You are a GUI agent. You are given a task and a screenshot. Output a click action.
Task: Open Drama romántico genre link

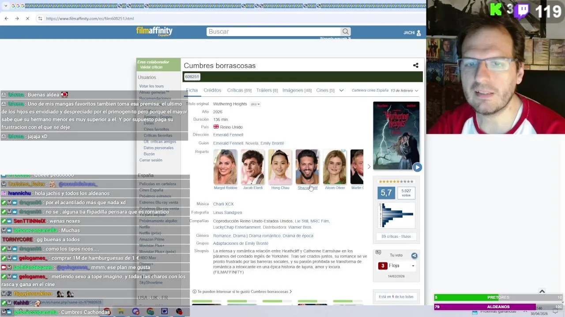coord(264,236)
